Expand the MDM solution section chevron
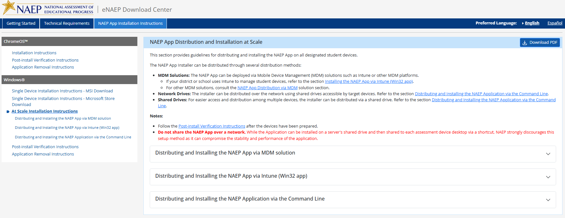The width and height of the screenshot is (565, 218). pyautogui.click(x=548, y=154)
